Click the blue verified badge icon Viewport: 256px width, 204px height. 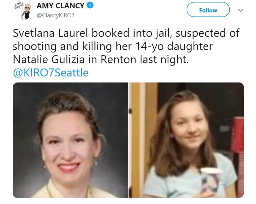click(x=90, y=5)
